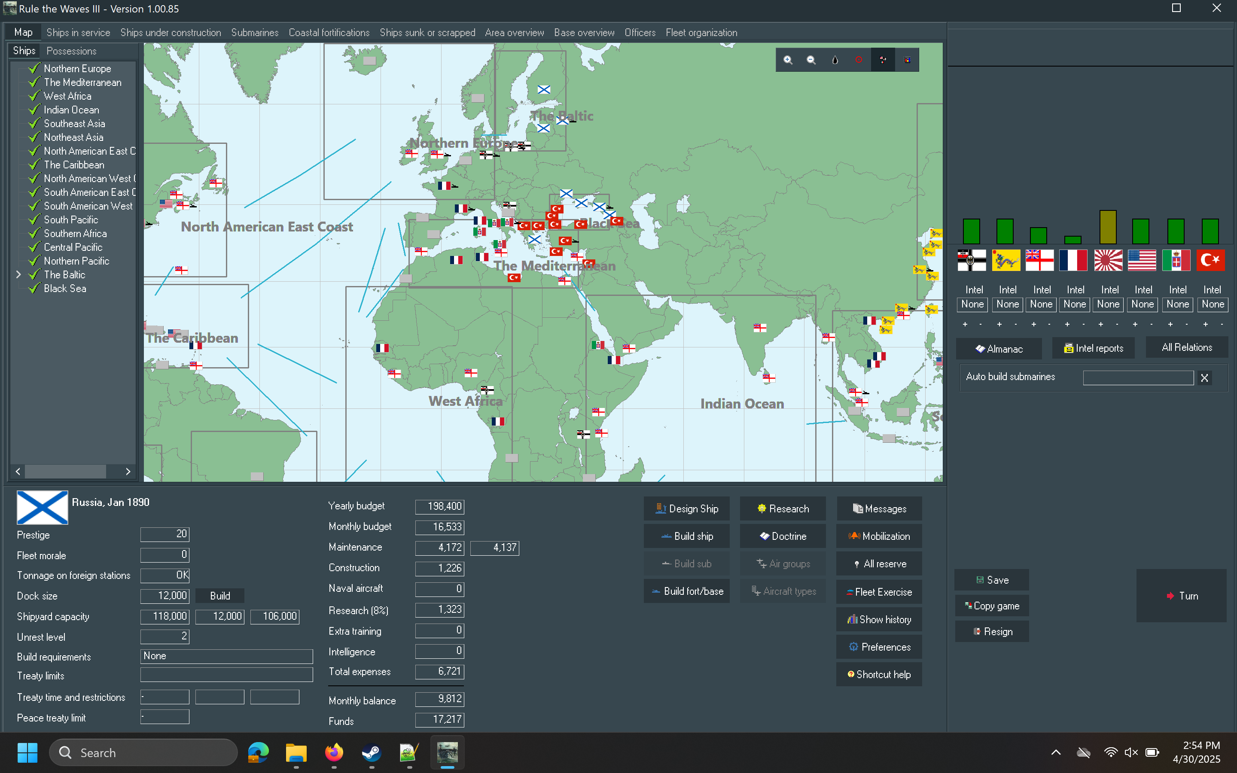Open the Messages window

point(879,509)
